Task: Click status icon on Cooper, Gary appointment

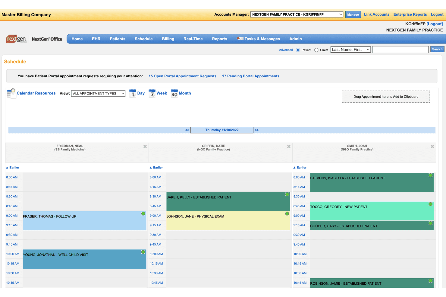Action: click(431, 223)
